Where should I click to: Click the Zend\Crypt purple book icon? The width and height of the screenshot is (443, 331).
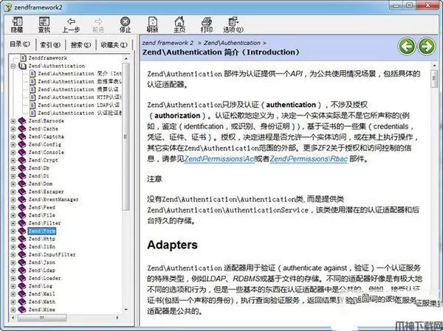pyautogui.click(x=22, y=160)
